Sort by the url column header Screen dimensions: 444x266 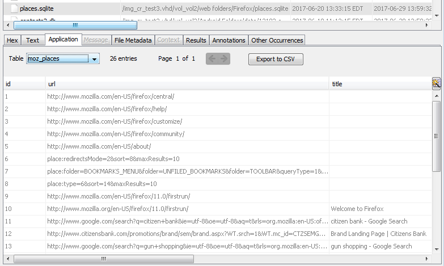coord(187,84)
